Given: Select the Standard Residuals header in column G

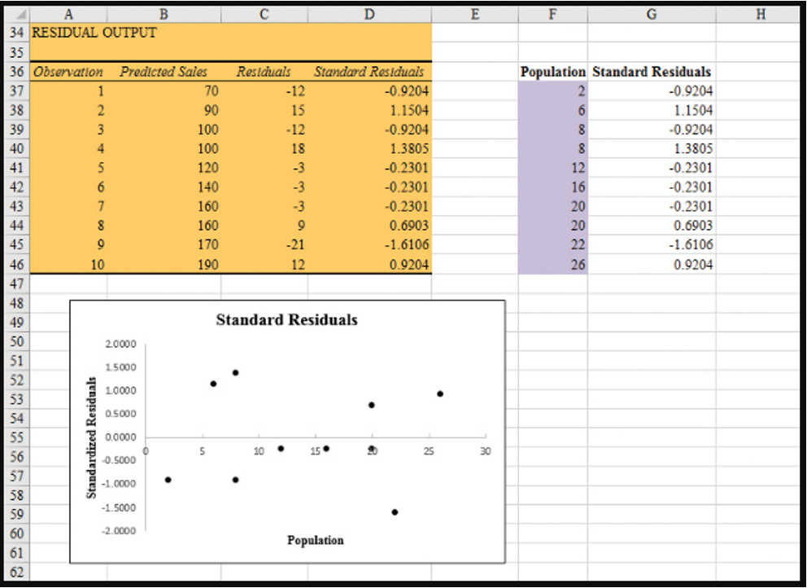Looking at the screenshot, I should (651, 72).
